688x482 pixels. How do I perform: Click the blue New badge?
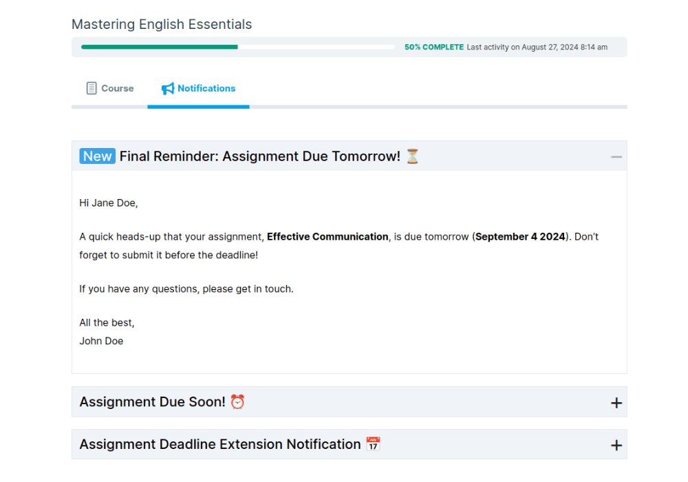click(x=97, y=156)
